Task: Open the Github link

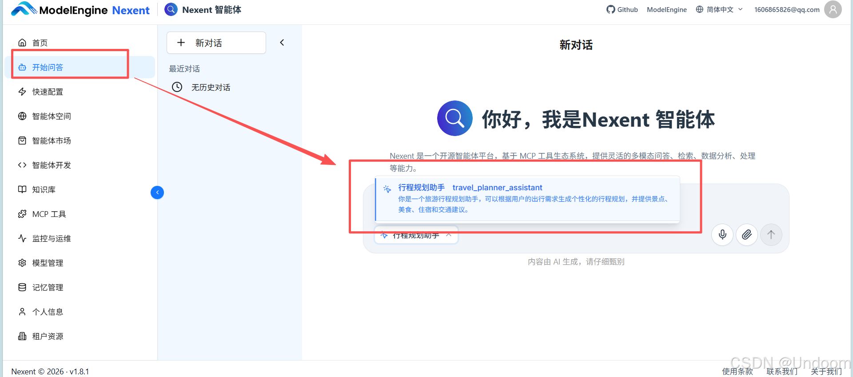Action: pyautogui.click(x=627, y=9)
